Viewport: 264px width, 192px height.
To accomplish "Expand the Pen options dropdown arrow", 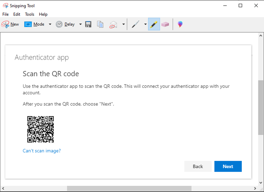I will (145, 24).
